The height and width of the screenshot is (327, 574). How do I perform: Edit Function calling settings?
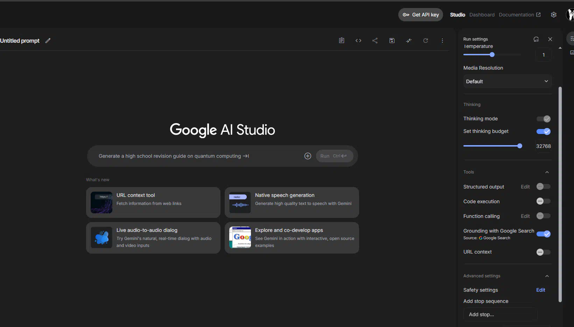(x=525, y=216)
